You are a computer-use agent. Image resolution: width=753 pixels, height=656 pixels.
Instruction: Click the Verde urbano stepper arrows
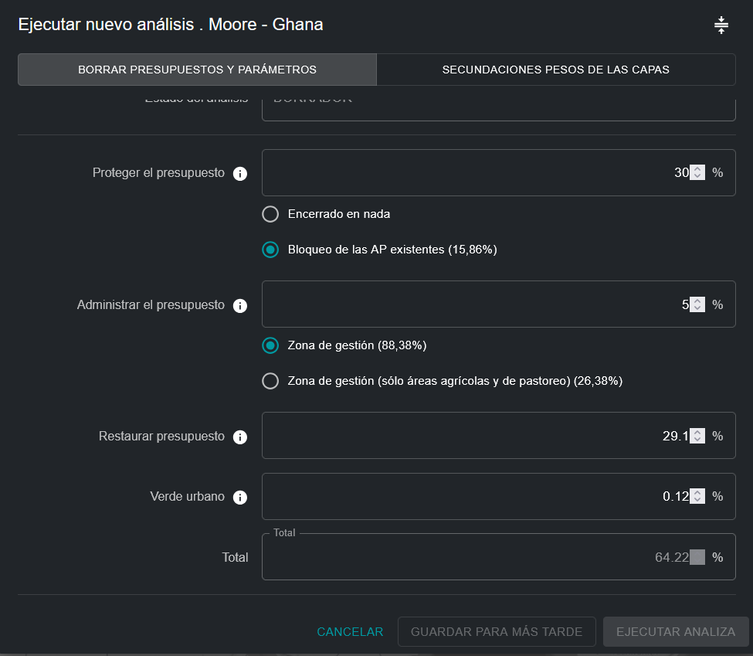[x=697, y=496]
